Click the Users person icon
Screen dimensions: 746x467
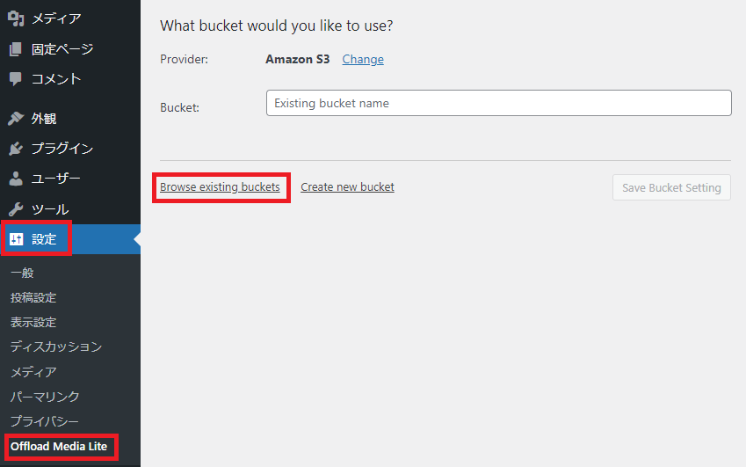tap(16, 179)
